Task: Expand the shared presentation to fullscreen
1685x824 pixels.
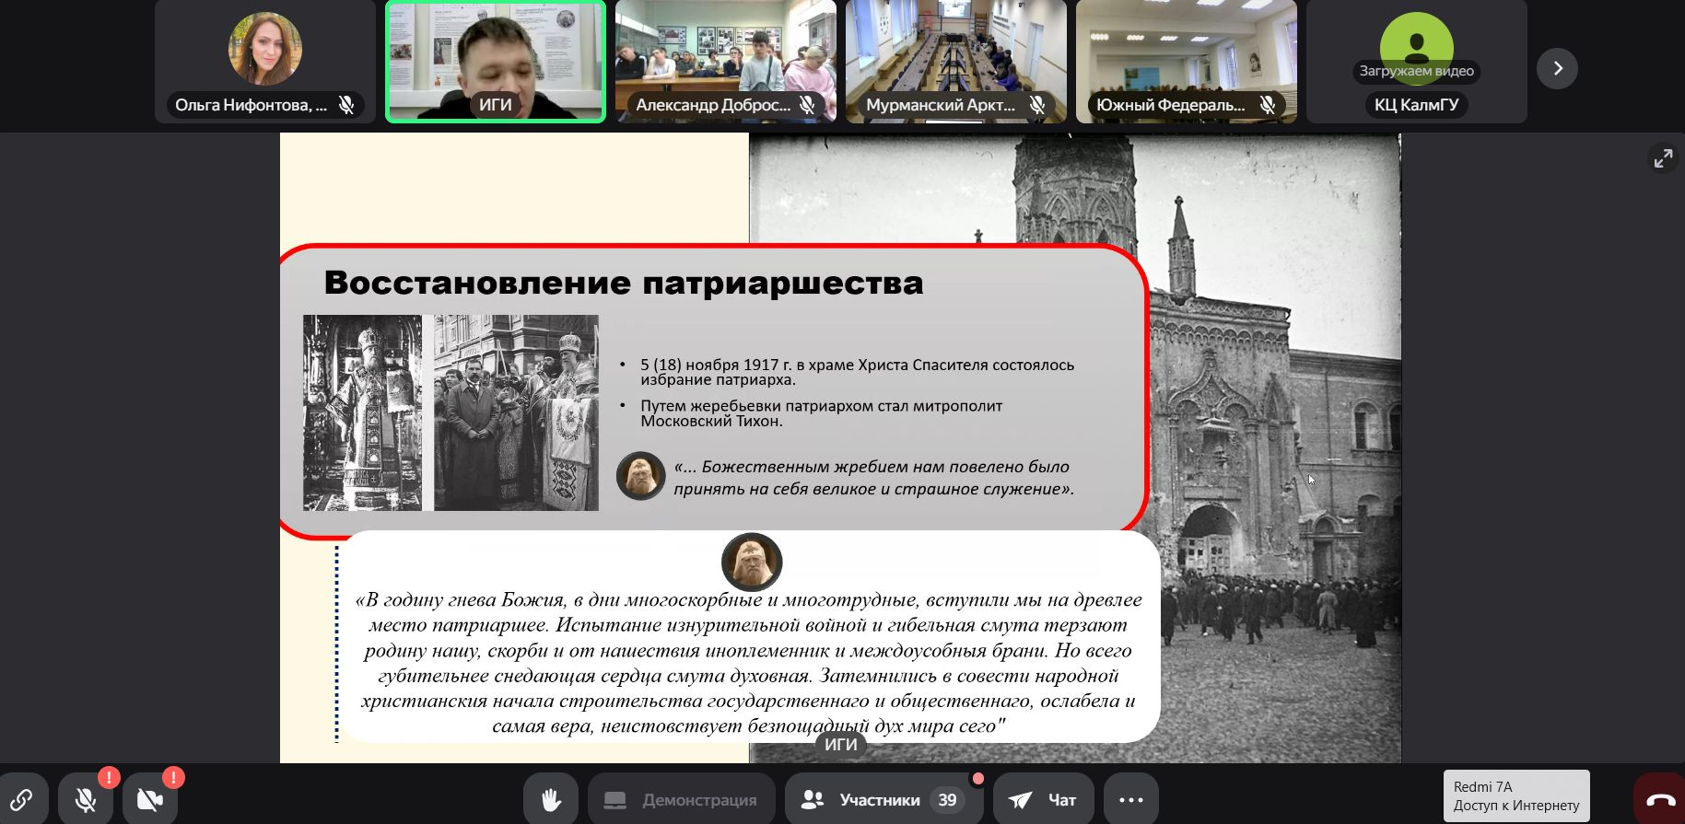Action: (x=1663, y=158)
